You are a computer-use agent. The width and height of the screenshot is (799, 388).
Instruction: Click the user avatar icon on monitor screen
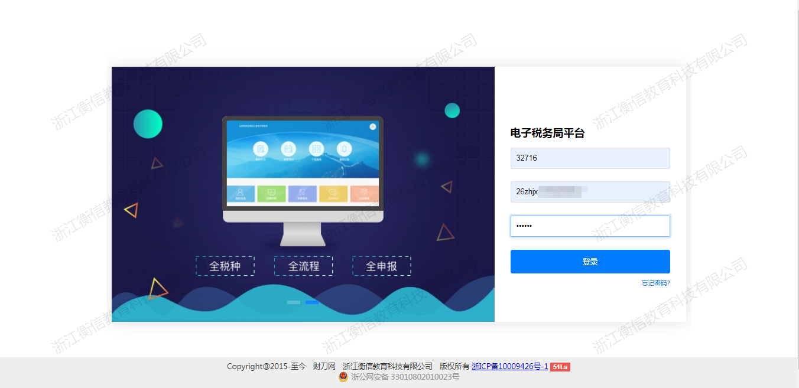372,126
